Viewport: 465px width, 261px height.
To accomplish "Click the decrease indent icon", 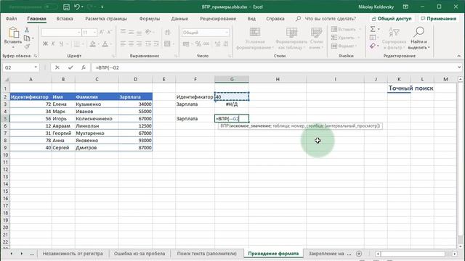I will click(148, 44).
